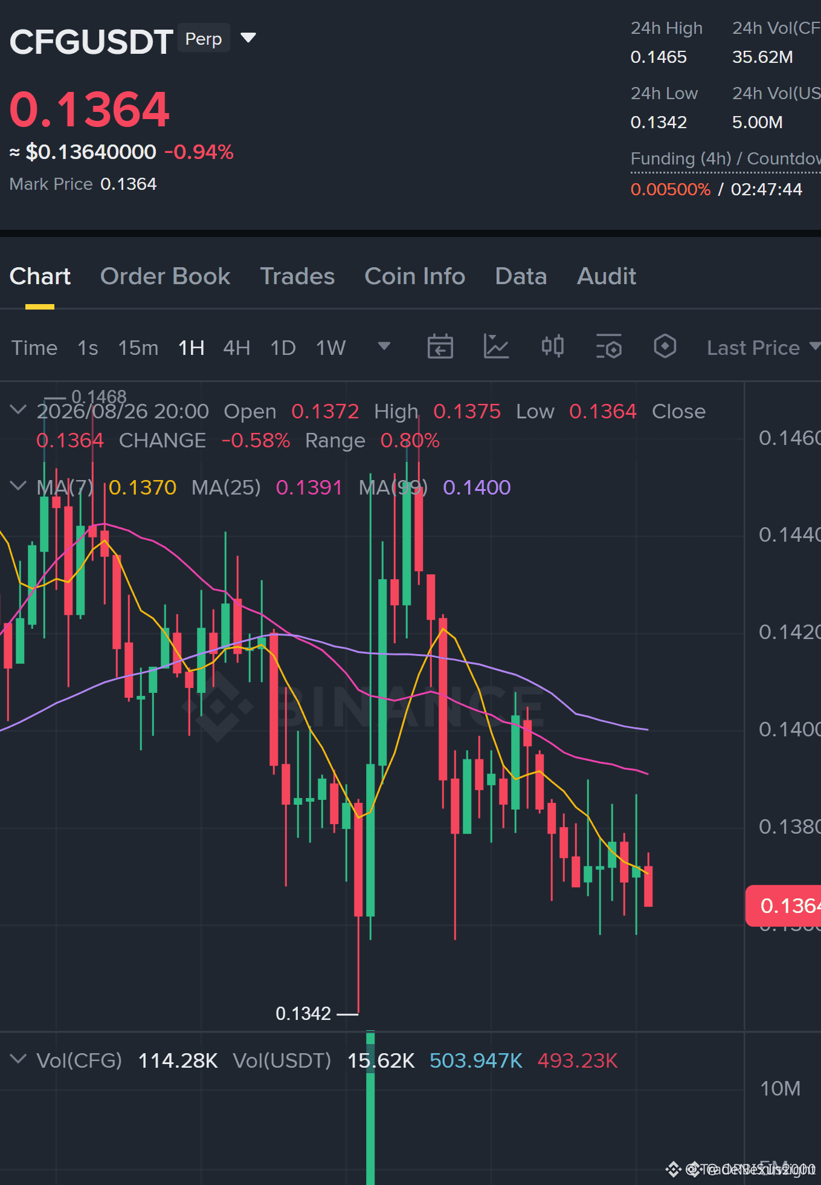
Task: Click the MA(25) value 0.1391
Action: tap(309, 487)
